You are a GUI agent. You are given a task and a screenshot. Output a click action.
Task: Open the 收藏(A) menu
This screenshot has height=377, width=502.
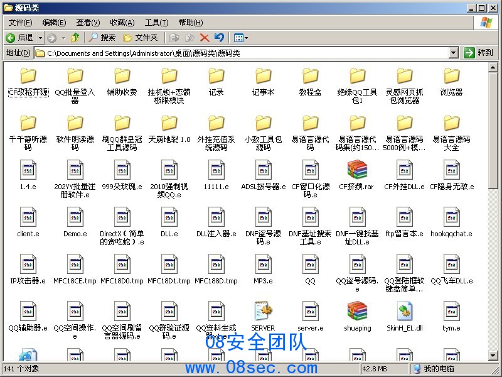click(x=122, y=23)
